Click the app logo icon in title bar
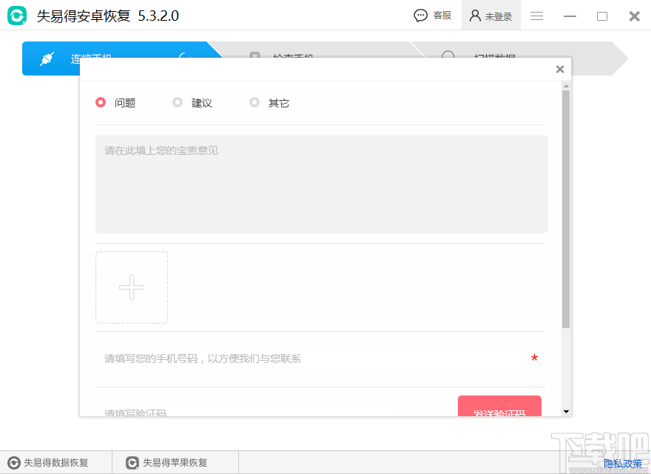The height and width of the screenshot is (474, 651). coord(17,16)
